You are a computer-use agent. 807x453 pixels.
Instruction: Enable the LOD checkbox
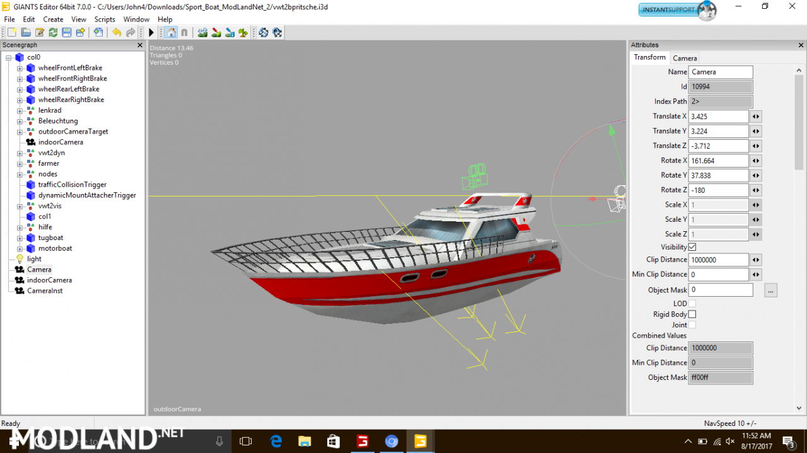(692, 304)
